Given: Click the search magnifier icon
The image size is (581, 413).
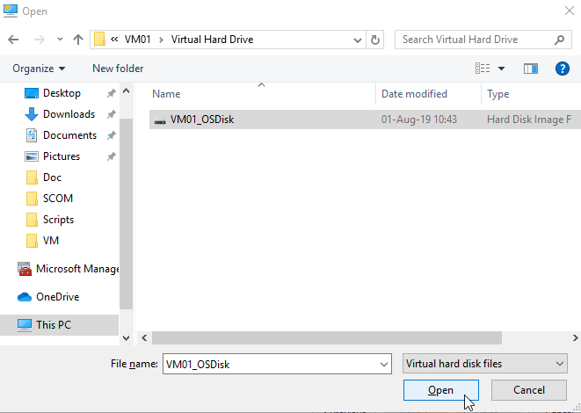Looking at the screenshot, I should (x=560, y=40).
